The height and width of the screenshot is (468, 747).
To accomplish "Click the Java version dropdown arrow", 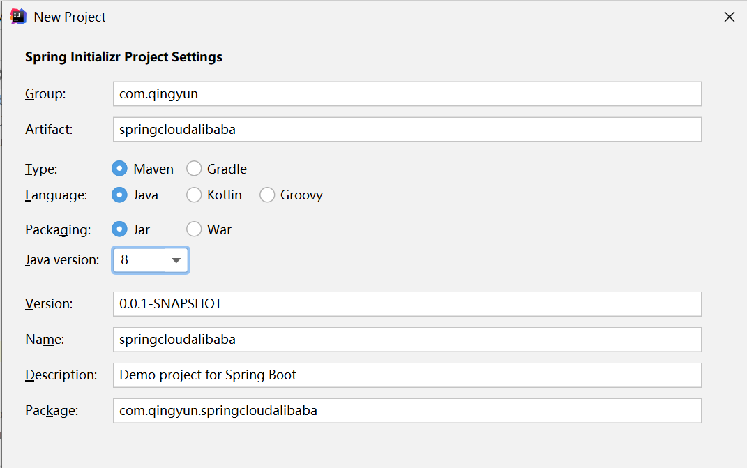I will (176, 259).
